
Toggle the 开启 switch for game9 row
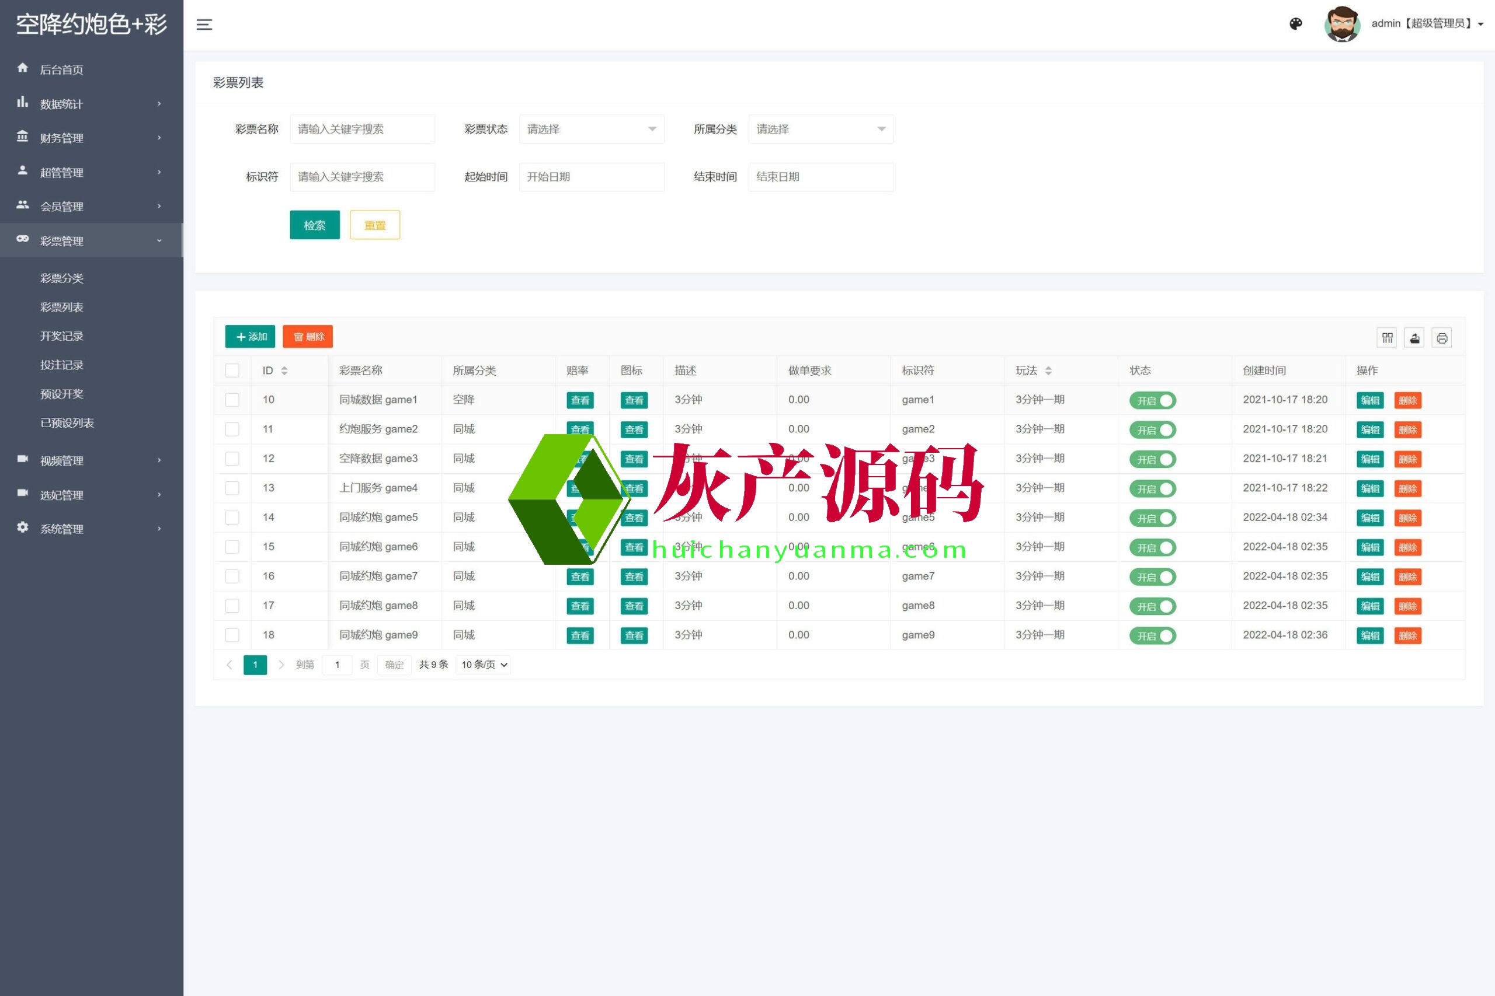coord(1152,636)
